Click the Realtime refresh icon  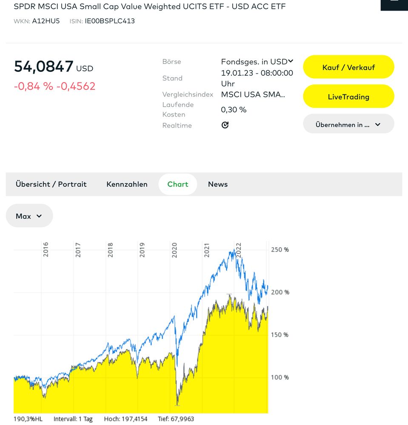click(x=225, y=125)
